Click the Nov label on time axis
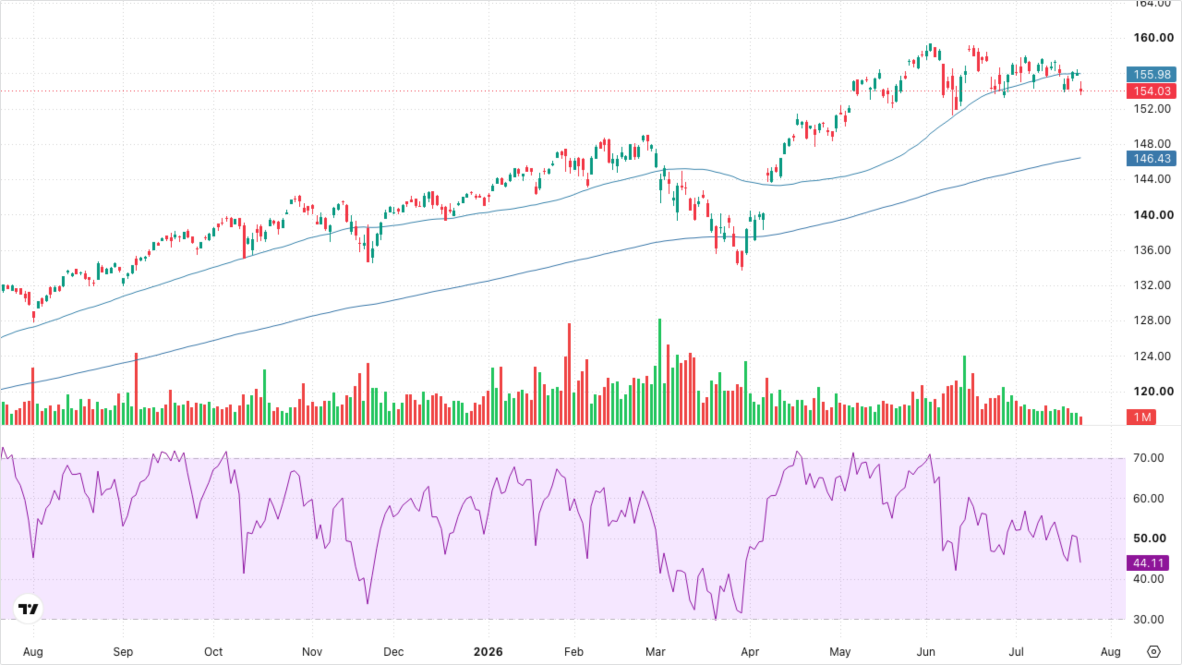 point(312,652)
